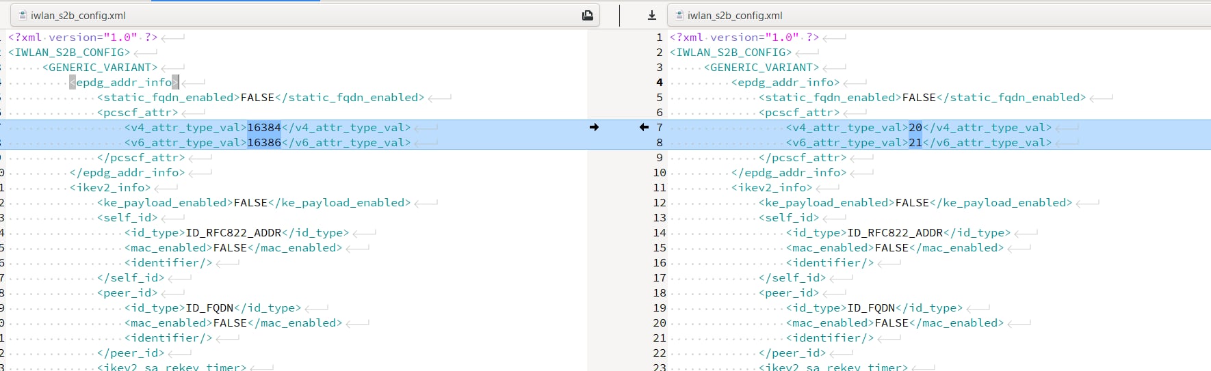Place the cursor on value 21 in the right pane
The width and height of the screenshot is (1211, 371).
pos(915,143)
